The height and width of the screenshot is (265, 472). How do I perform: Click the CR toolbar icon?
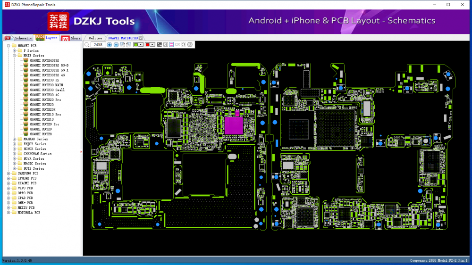pyautogui.click(x=177, y=45)
